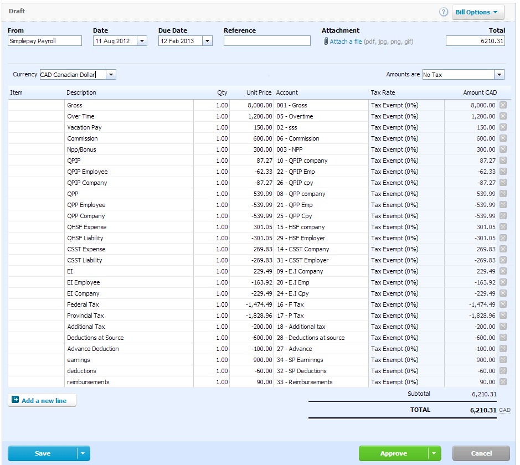Click the Tax Rate column header
Viewport: 520px width, 465px height.
pos(383,92)
